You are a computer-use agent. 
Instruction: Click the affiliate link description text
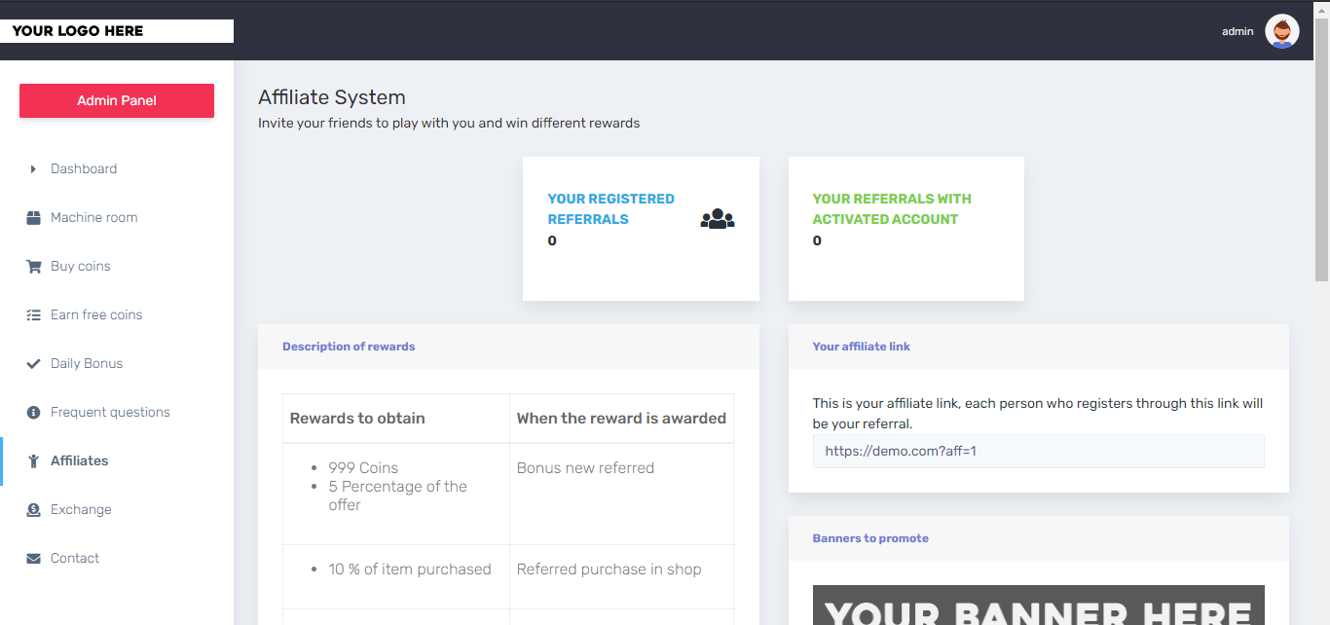(x=1038, y=414)
